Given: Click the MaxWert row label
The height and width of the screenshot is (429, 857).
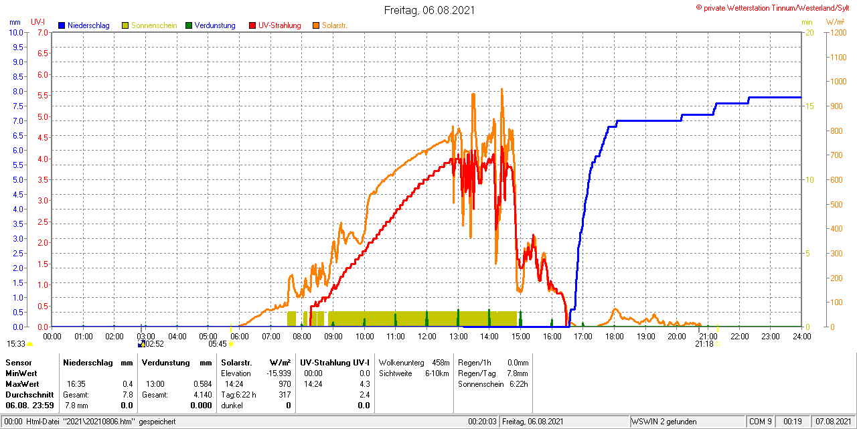Looking at the screenshot, I should pos(22,384).
